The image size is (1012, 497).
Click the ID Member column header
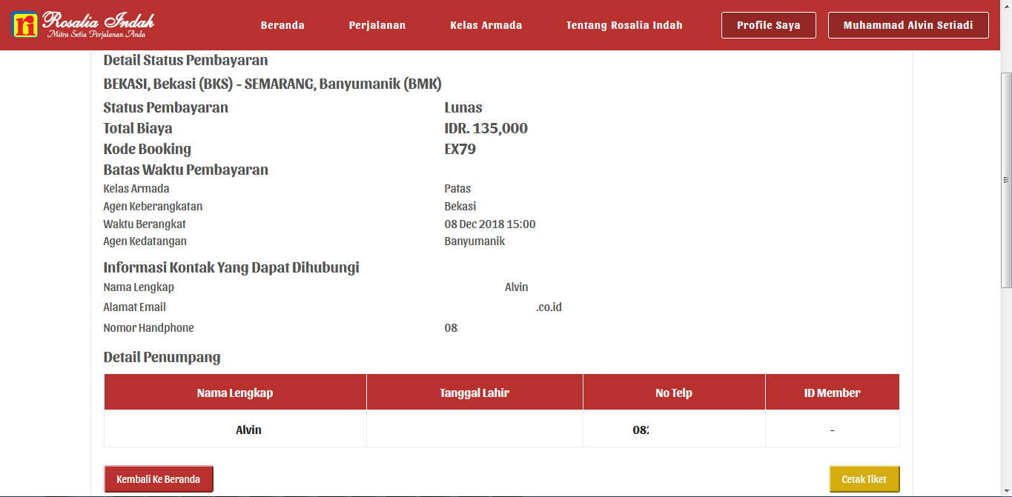(x=832, y=392)
